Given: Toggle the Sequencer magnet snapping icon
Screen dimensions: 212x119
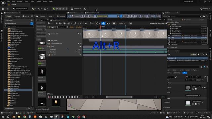Looking at the screenshot, I should point(114,23).
